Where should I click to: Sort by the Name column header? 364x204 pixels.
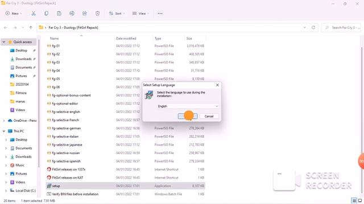click(x=54, y=39)
